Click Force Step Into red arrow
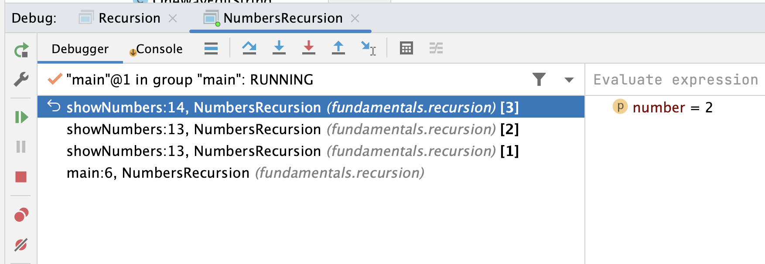This screenshot has height=264, width=765. pyautogui.click(x=309, y=47)
